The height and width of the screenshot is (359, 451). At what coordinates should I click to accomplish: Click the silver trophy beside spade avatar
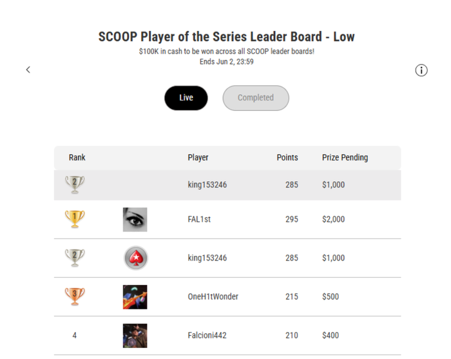[x=75, y=258]
